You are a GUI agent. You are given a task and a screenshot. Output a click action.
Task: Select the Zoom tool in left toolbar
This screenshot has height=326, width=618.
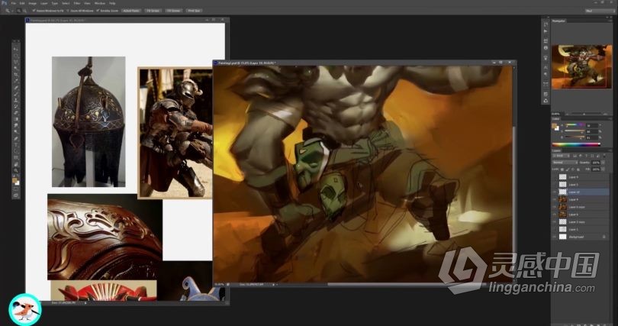coord(16,170)
